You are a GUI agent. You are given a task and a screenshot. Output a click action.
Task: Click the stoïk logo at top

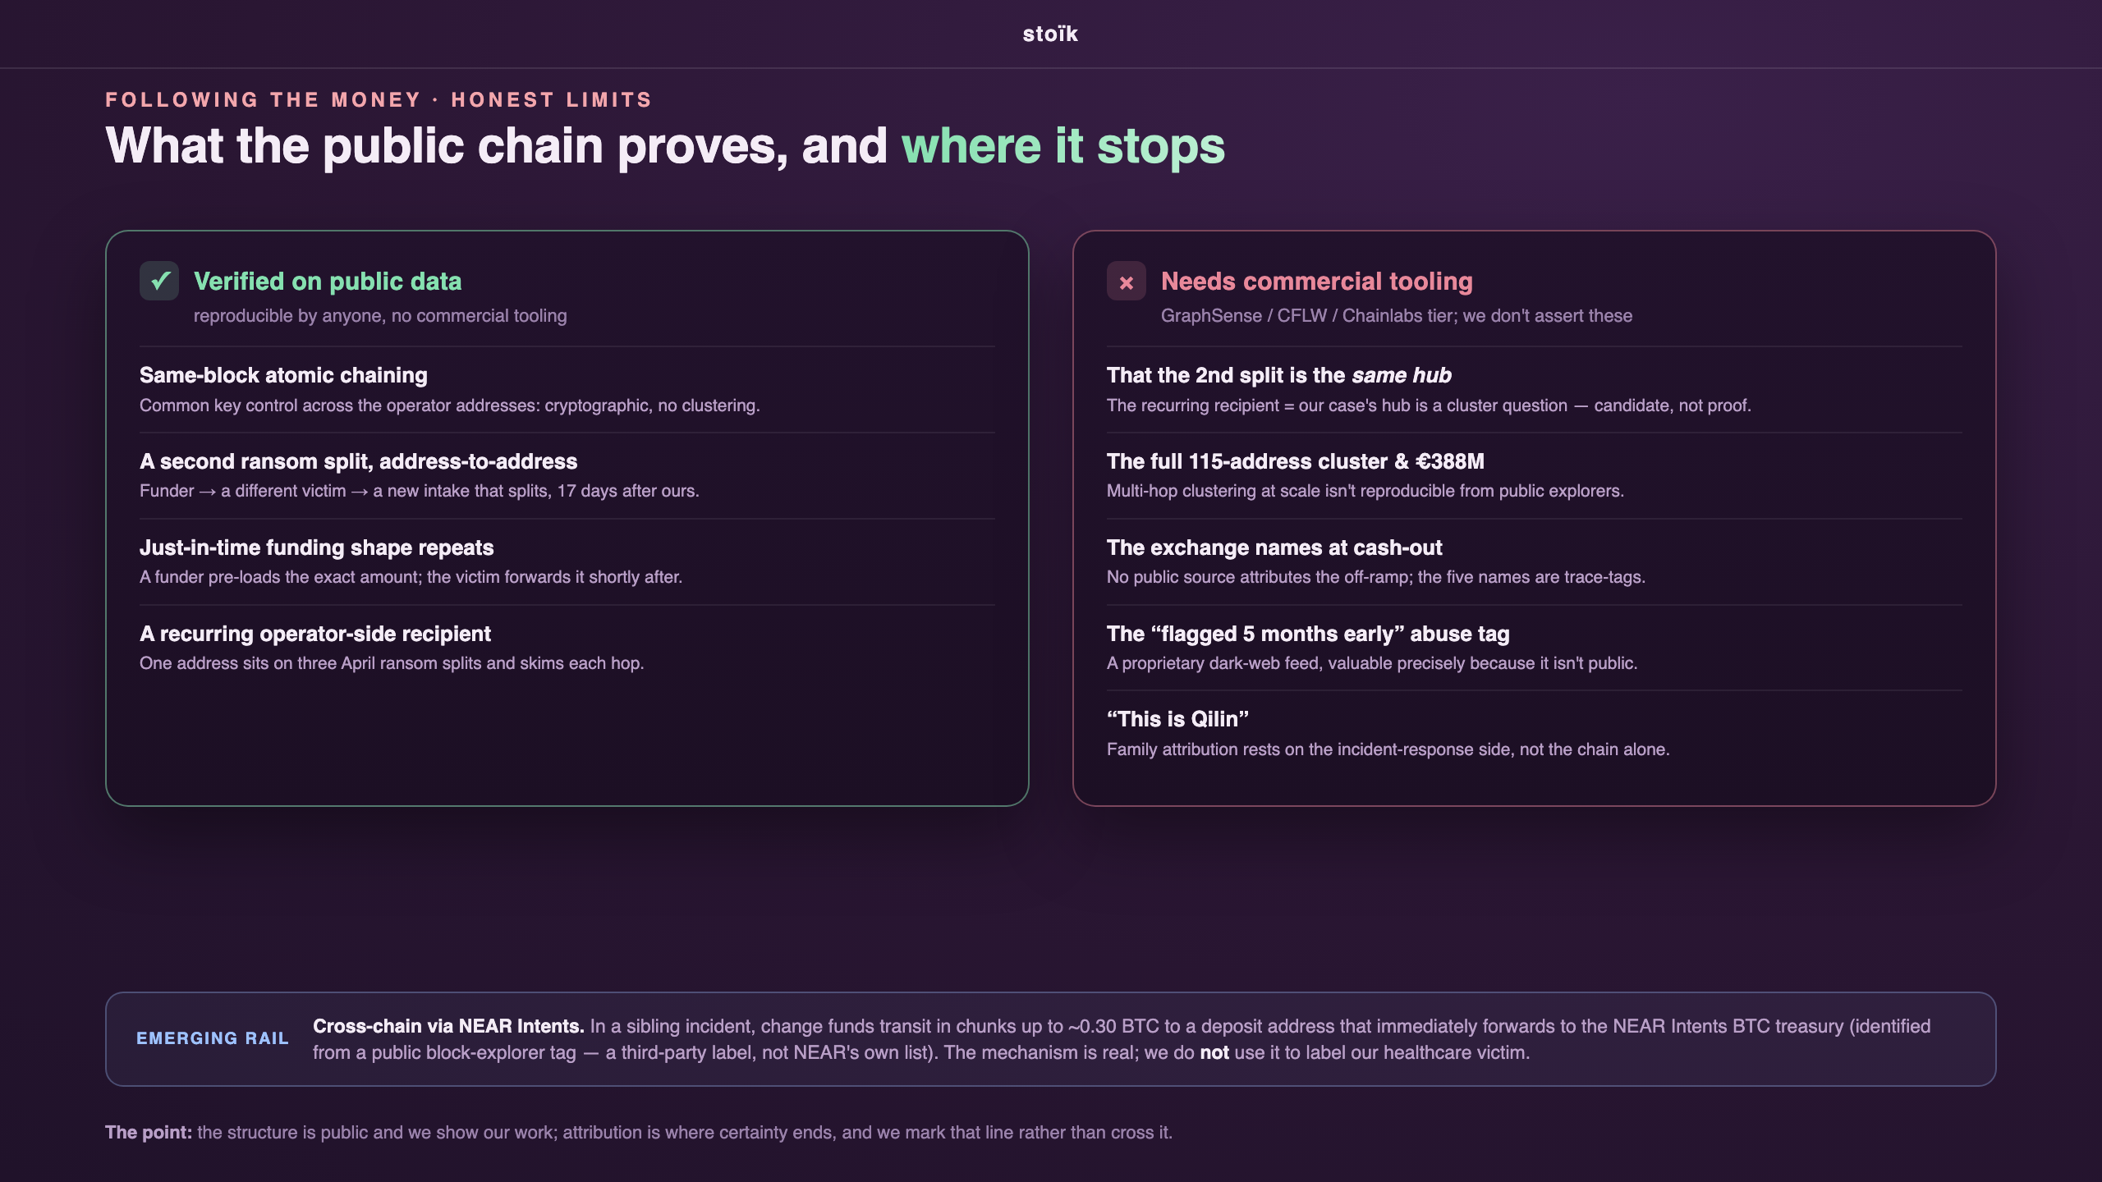pos(1050,34)
